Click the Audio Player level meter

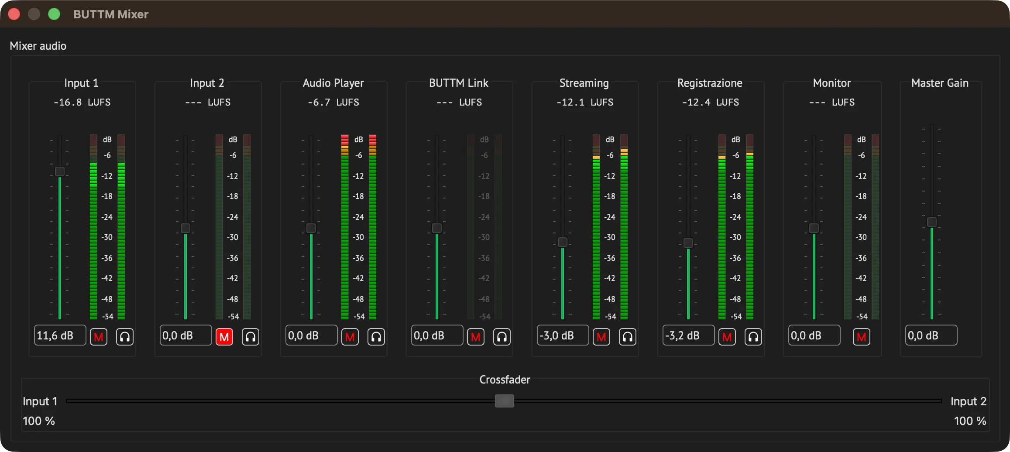[x=359, y=227]
